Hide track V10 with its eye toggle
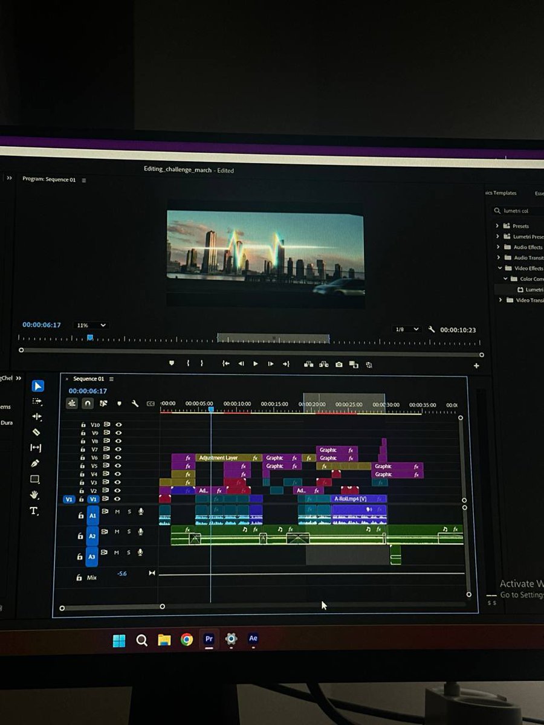The image size is (544, 725). pos(118,425)
